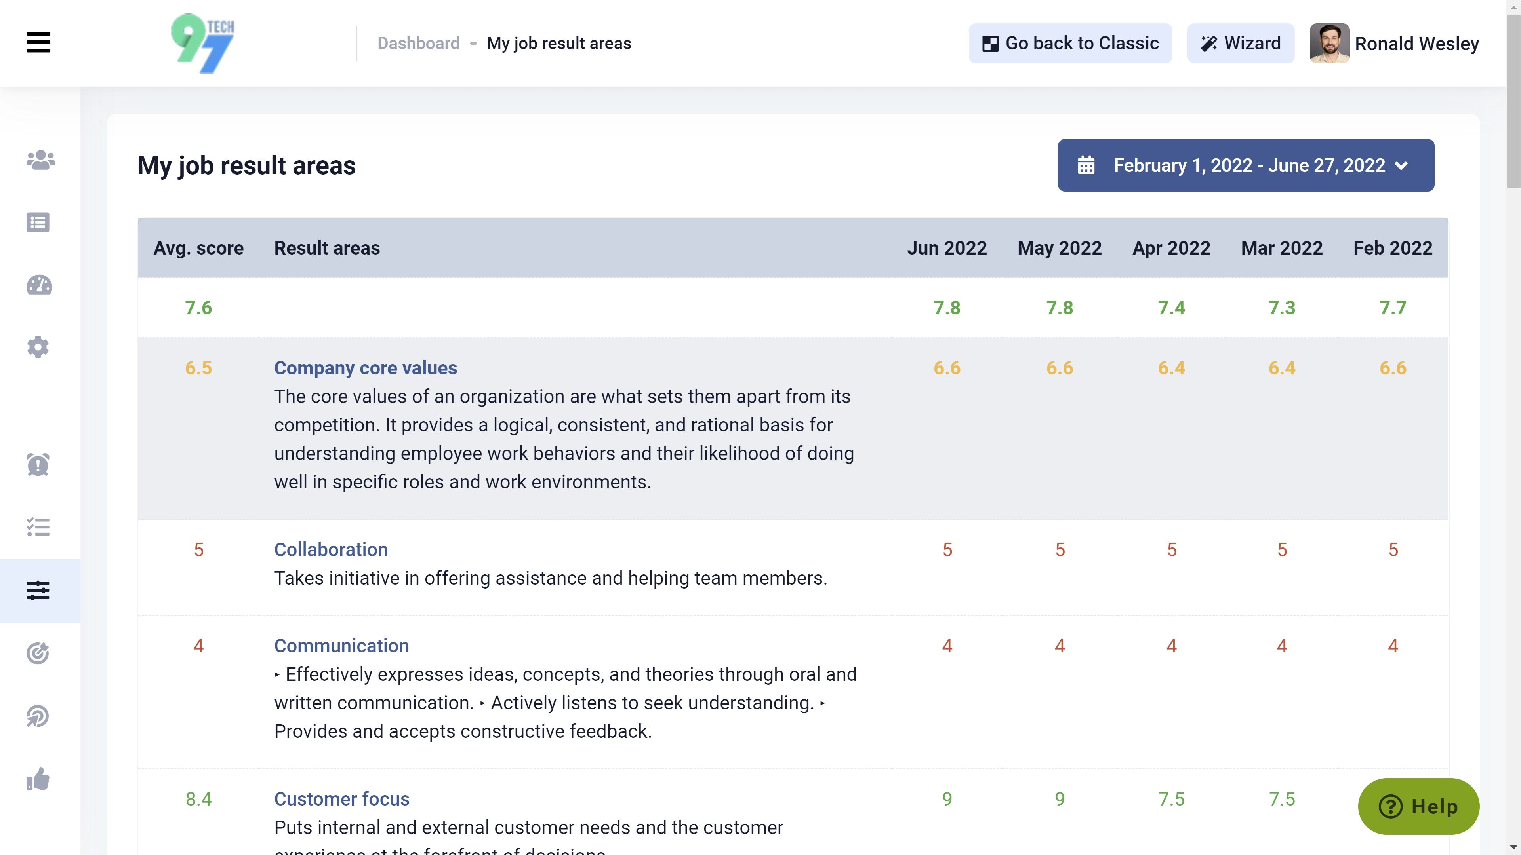
Task: Open the Company core values link
Action: tap(366, 368)
